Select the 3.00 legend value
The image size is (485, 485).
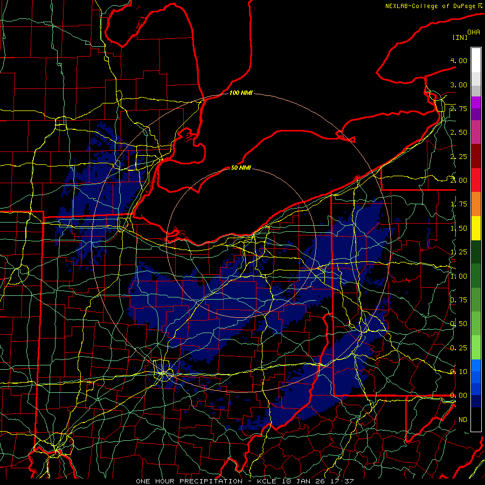click(459, 85)
